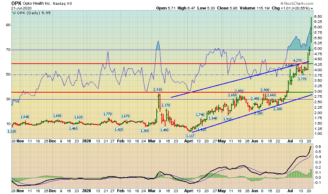Click the 6.50 tick on the price axis
This screenshot has width=328, height=194.
click(x=317, y=17)
